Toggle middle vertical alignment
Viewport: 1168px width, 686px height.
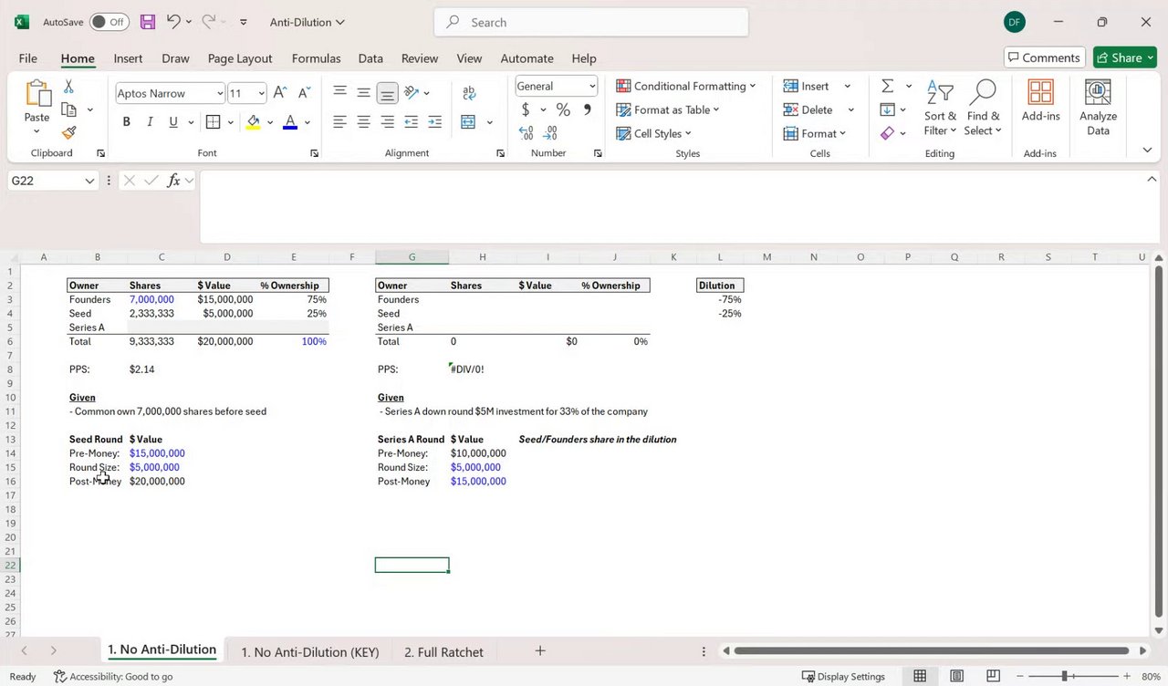coord(363,93)
